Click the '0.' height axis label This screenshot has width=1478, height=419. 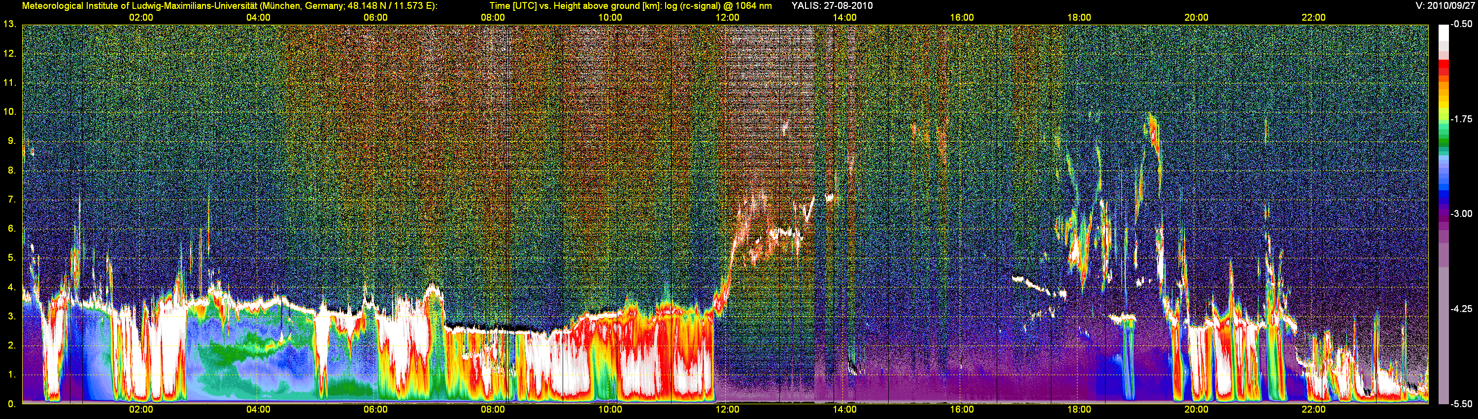(11, 404)
